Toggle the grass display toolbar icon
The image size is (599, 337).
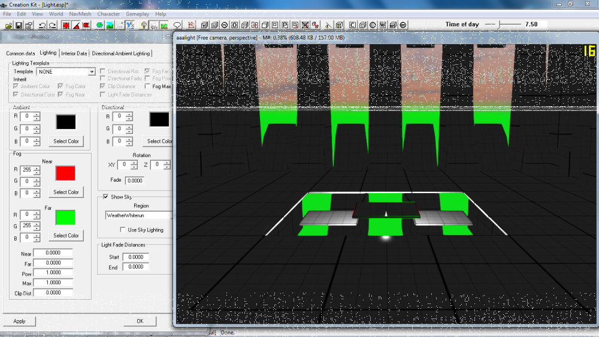(x=164, y=25)
